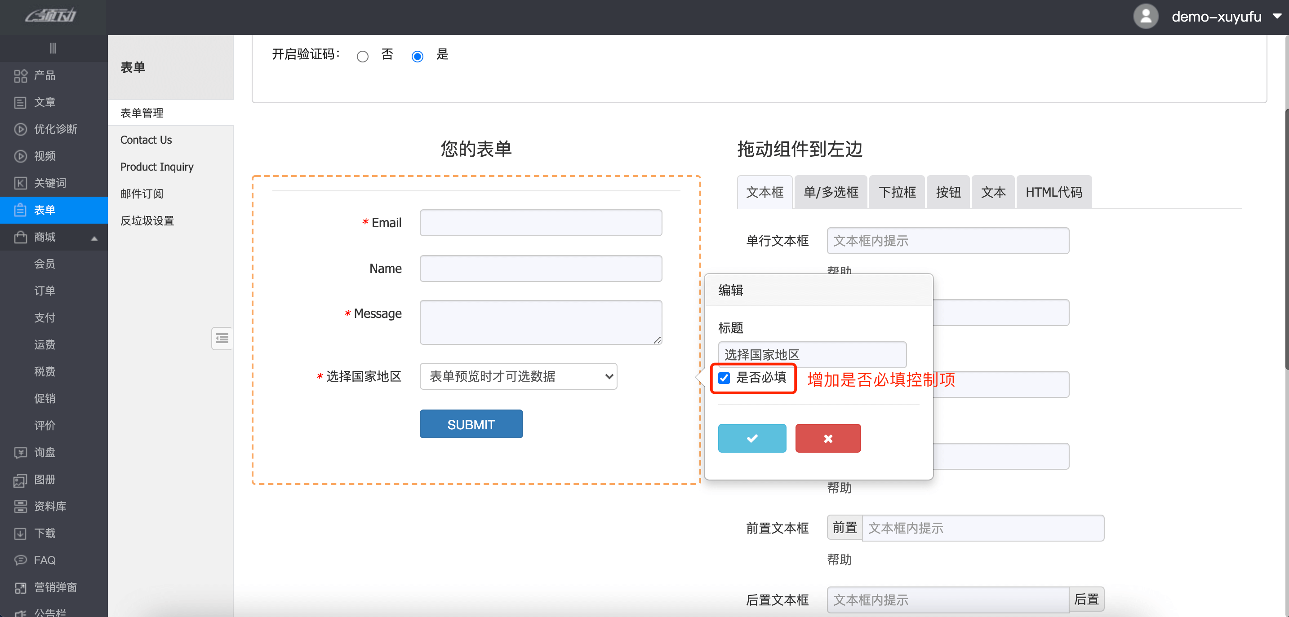Viewport: 1289px width, 617px height.
Task: Select 是 radio for 开启验证码
Action: click(418, 57)
